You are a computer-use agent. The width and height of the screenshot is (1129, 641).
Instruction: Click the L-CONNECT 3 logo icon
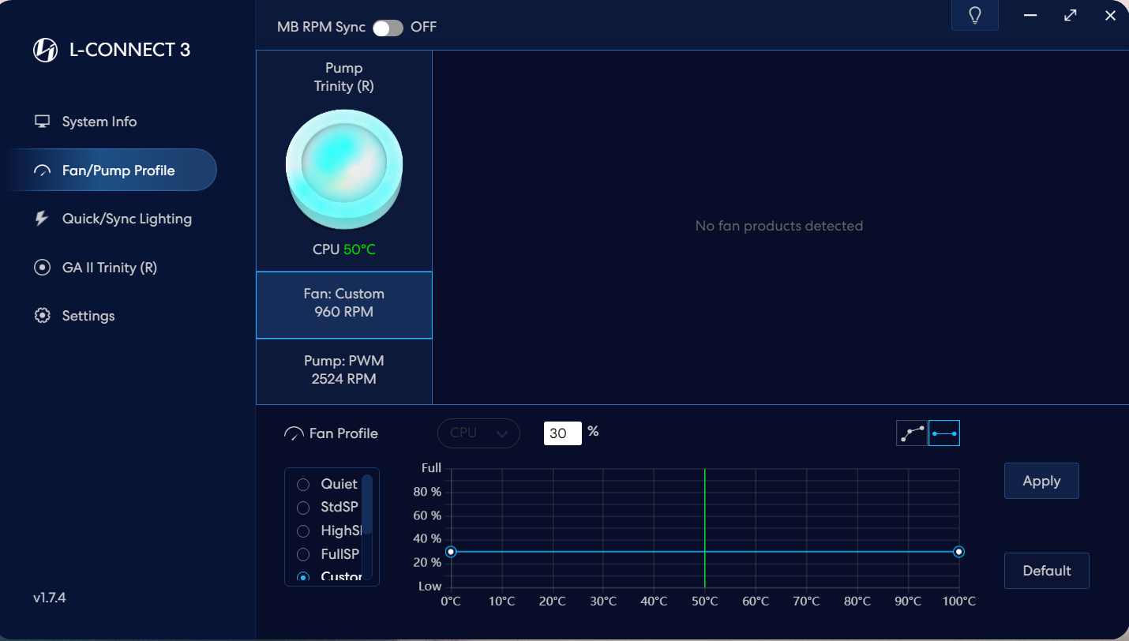tap(45, 51)
